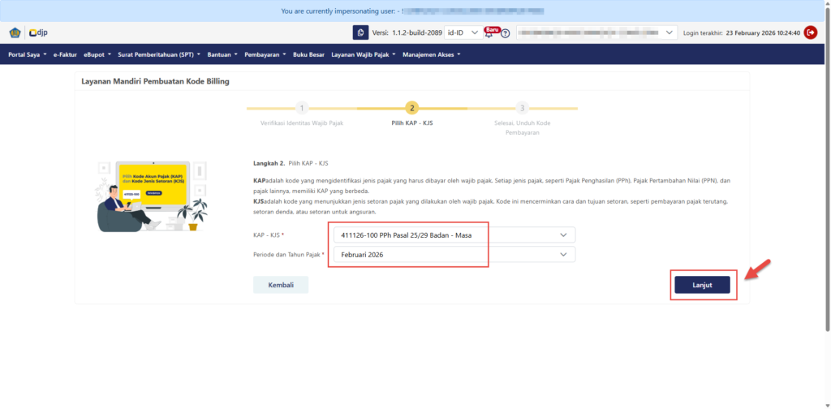Open the Pembayaran menu
This screenshot has height=409, width=831.
click(265, 55)
